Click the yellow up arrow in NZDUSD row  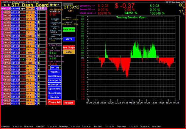39,93
